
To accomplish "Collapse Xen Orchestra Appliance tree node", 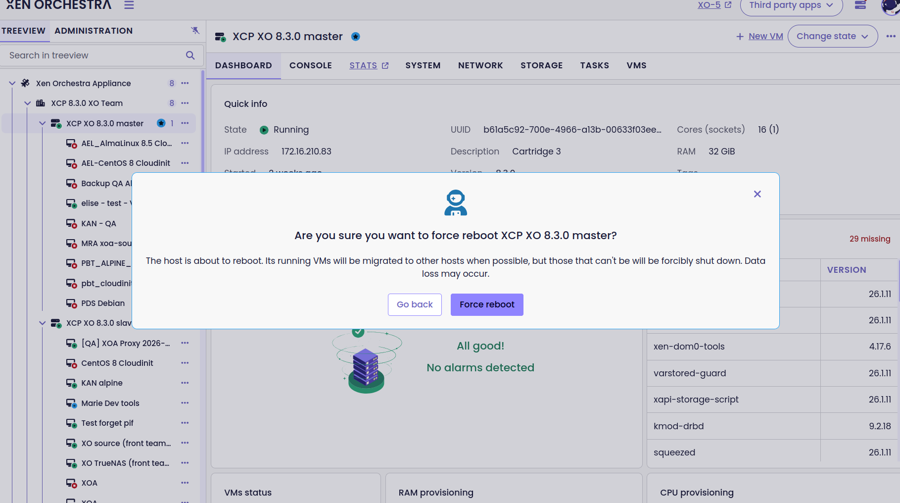I will coord(12,83).
